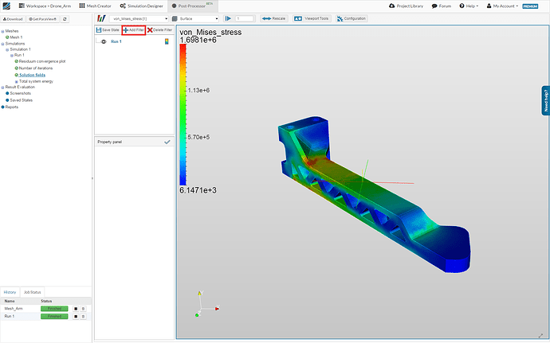Click the Delete Filter red X

pos(150,29)
